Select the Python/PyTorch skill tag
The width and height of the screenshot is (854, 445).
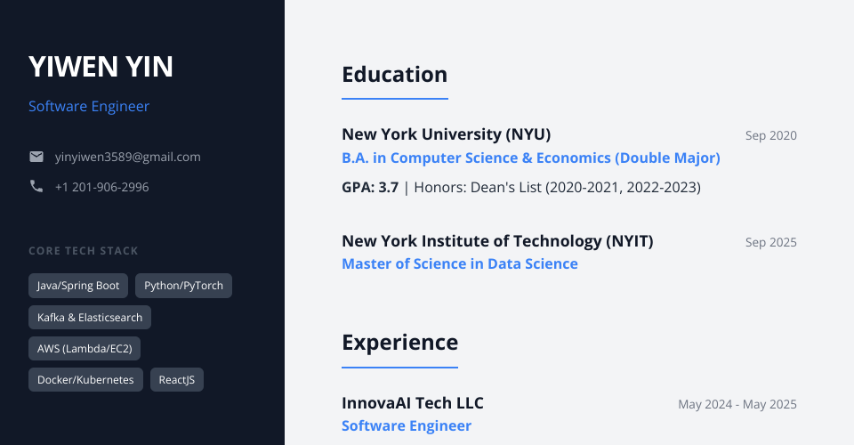183,286
